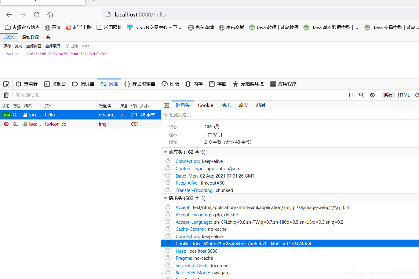Open the browser home page icon
The width and height of the screenshot is (419, 279).
coord(50,15)
